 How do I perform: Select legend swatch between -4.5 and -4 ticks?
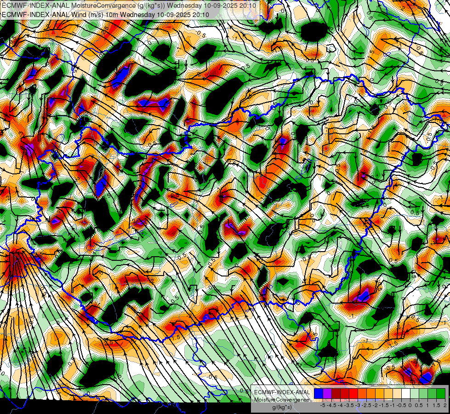[336, 394]
